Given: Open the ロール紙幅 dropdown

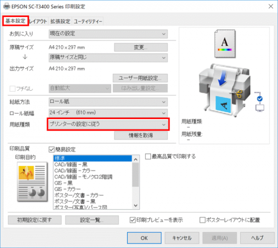Looking at the screenshot, I should tap(107, 113).
